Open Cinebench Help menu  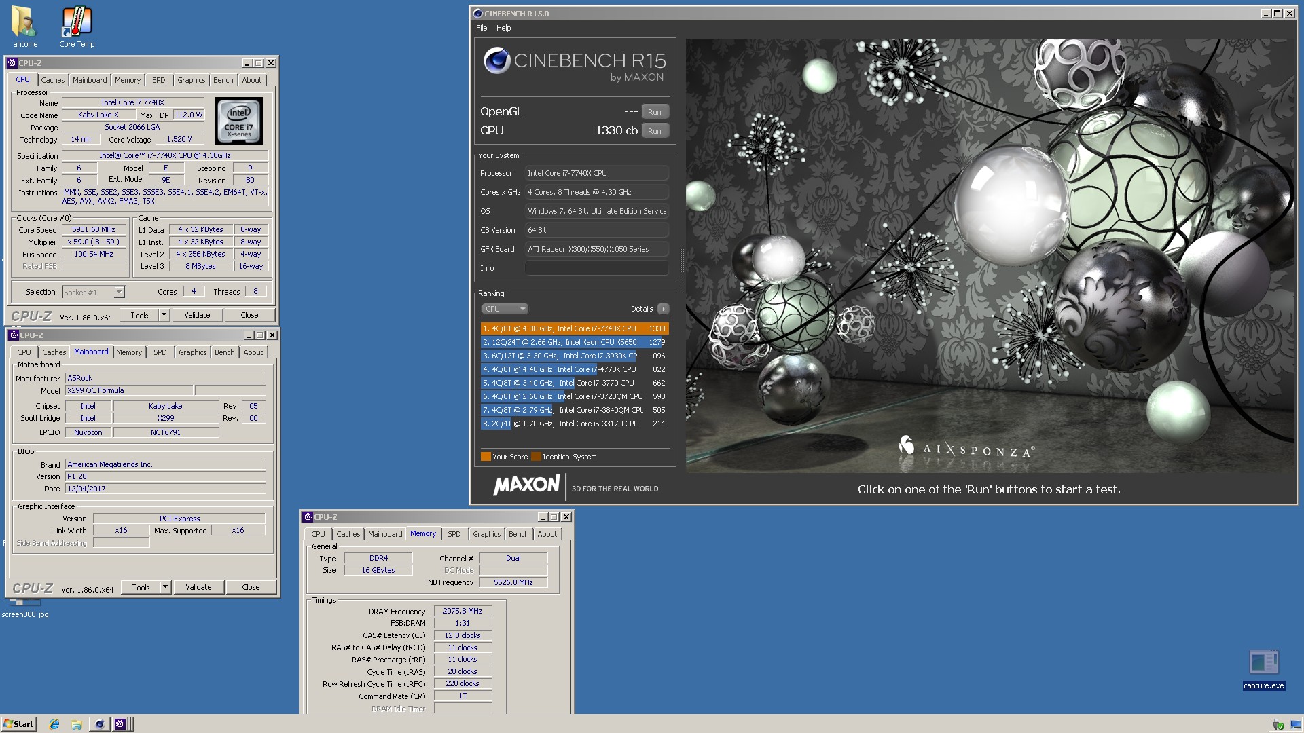[x=503, y=28]
